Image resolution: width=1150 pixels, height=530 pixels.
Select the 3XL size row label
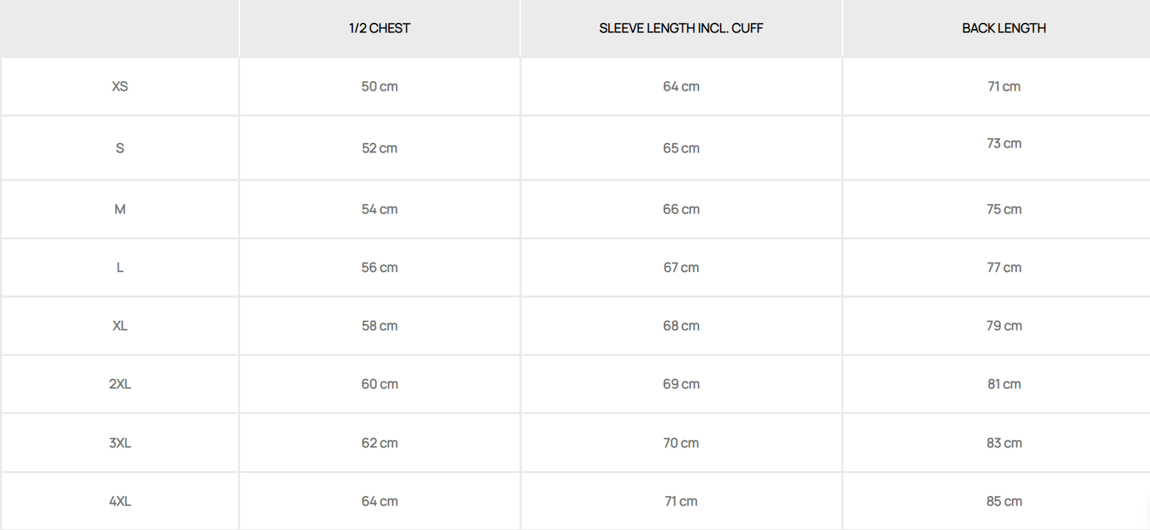coord(120,443)
